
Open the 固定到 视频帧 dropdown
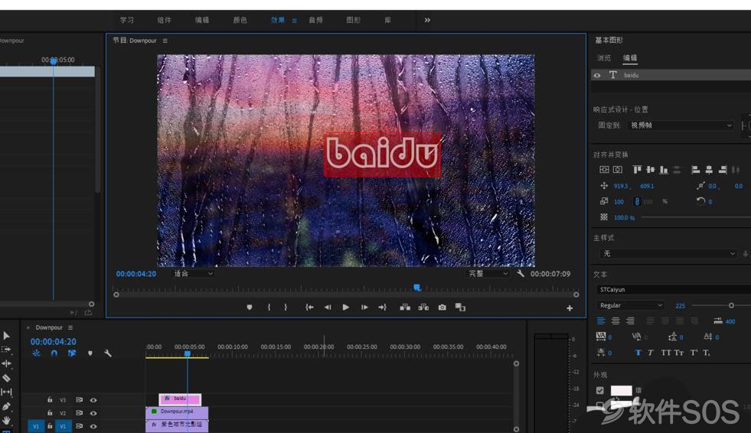pos(680,125)
